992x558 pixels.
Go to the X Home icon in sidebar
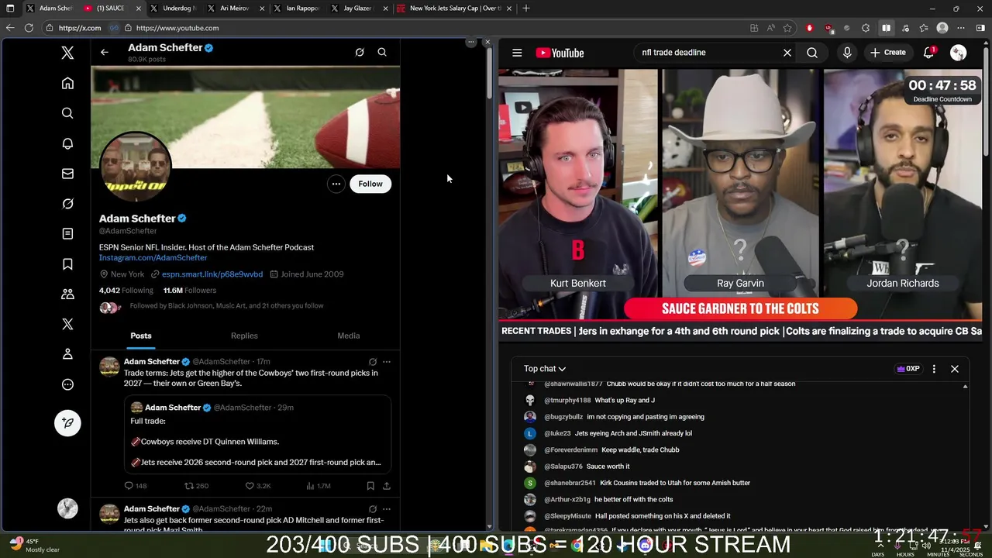(67, 83)
